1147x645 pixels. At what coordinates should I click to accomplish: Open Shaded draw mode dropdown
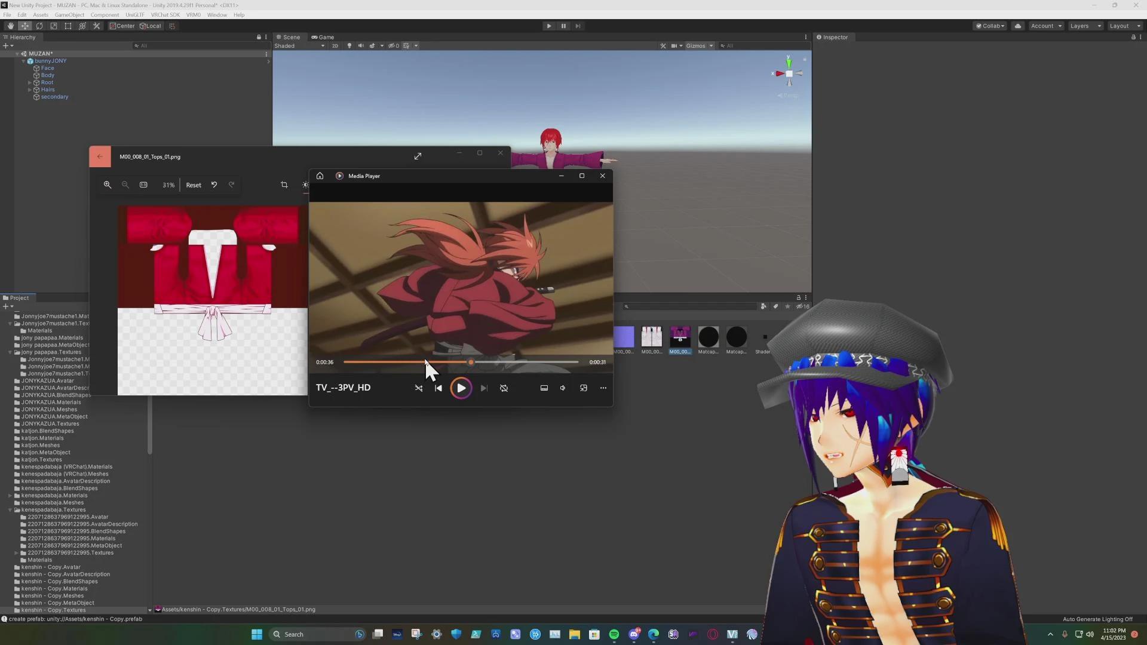pos(299,46)
